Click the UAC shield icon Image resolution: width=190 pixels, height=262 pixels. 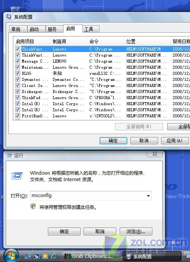coord(33,206)
